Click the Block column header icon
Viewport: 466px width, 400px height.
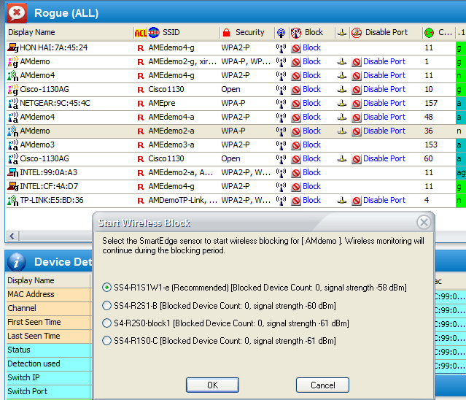pyautogui.click(x=296, y=33)
